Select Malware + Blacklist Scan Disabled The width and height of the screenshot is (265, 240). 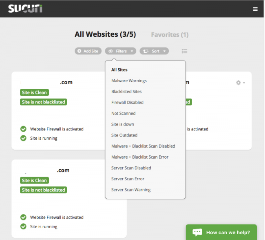pyautogui.click(x=143, y=146)
